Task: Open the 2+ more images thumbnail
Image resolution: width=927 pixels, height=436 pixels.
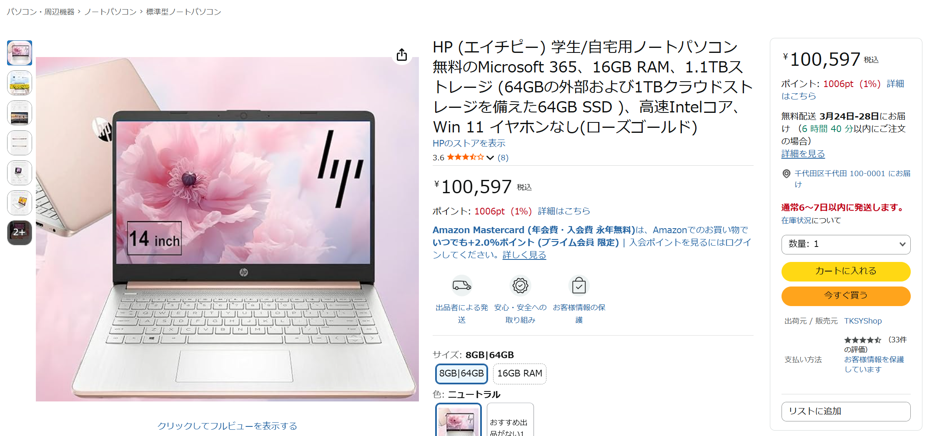Action: pyautogui.click(x=20, y=232)
